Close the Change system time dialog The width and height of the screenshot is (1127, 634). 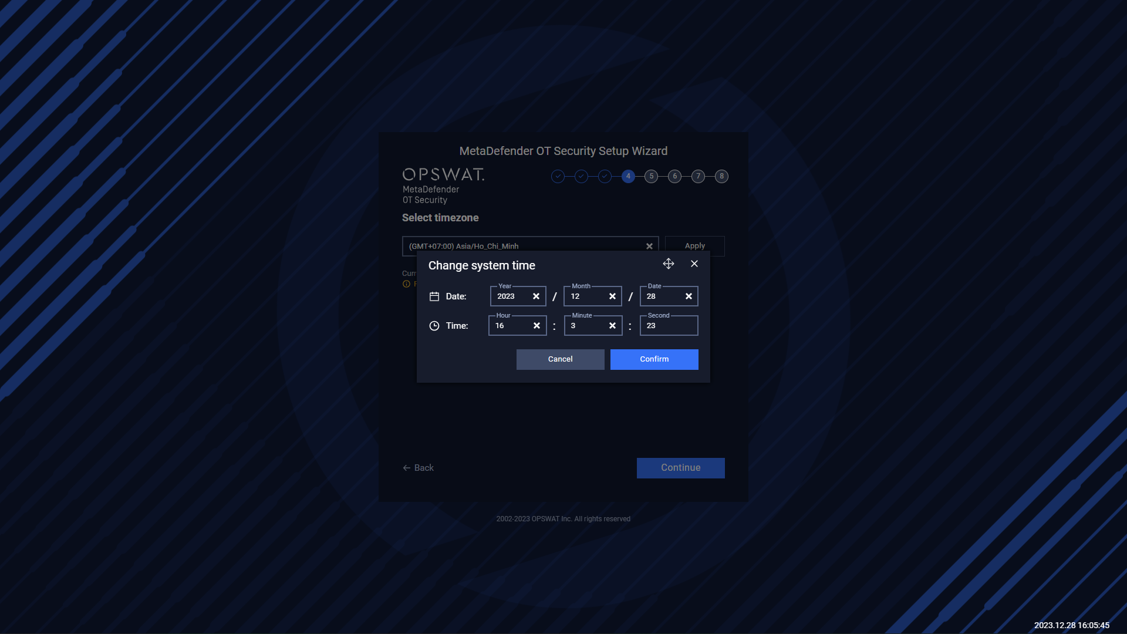(694, 264)
